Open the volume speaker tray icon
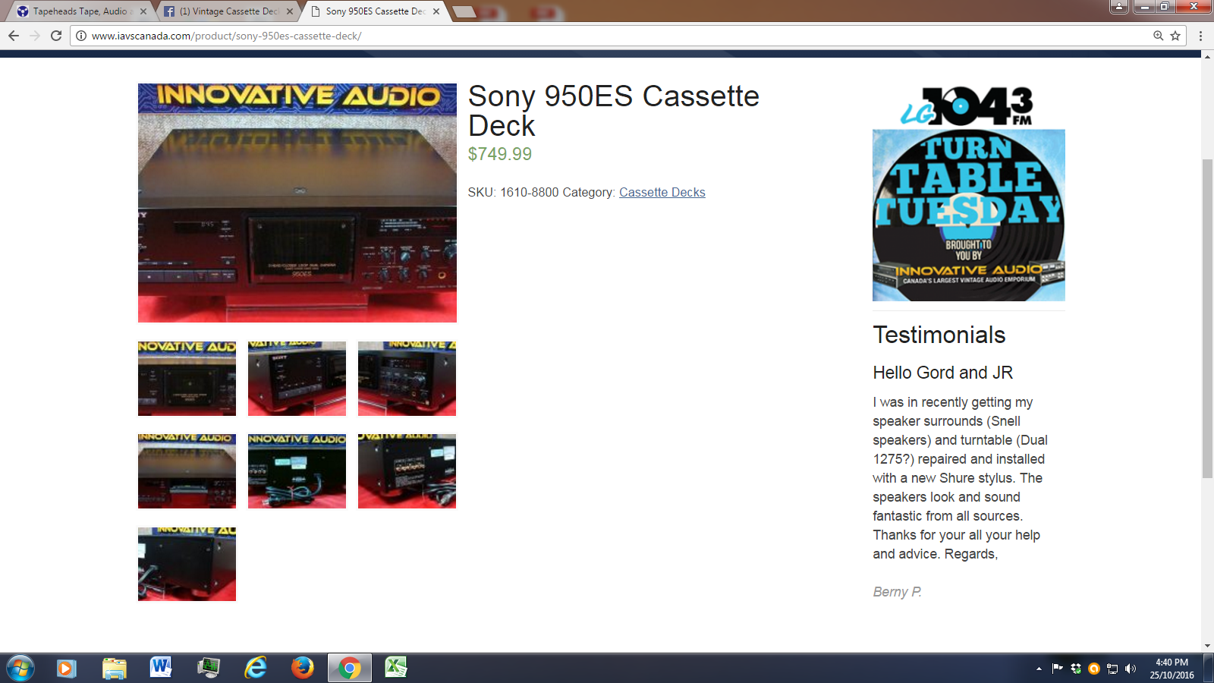This screenshot has height=683, width=1214. coord(1131,669)
